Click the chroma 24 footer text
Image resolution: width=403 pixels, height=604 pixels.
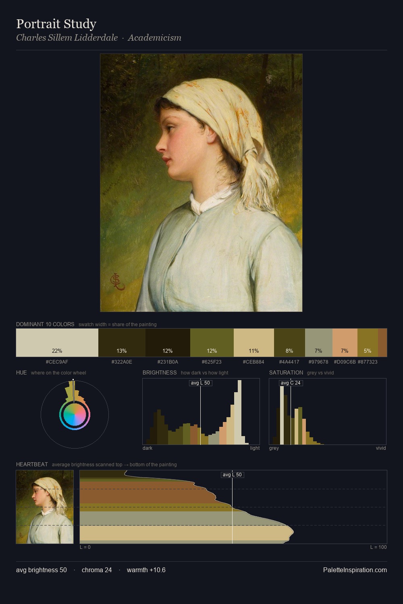[x=97, y=570]
